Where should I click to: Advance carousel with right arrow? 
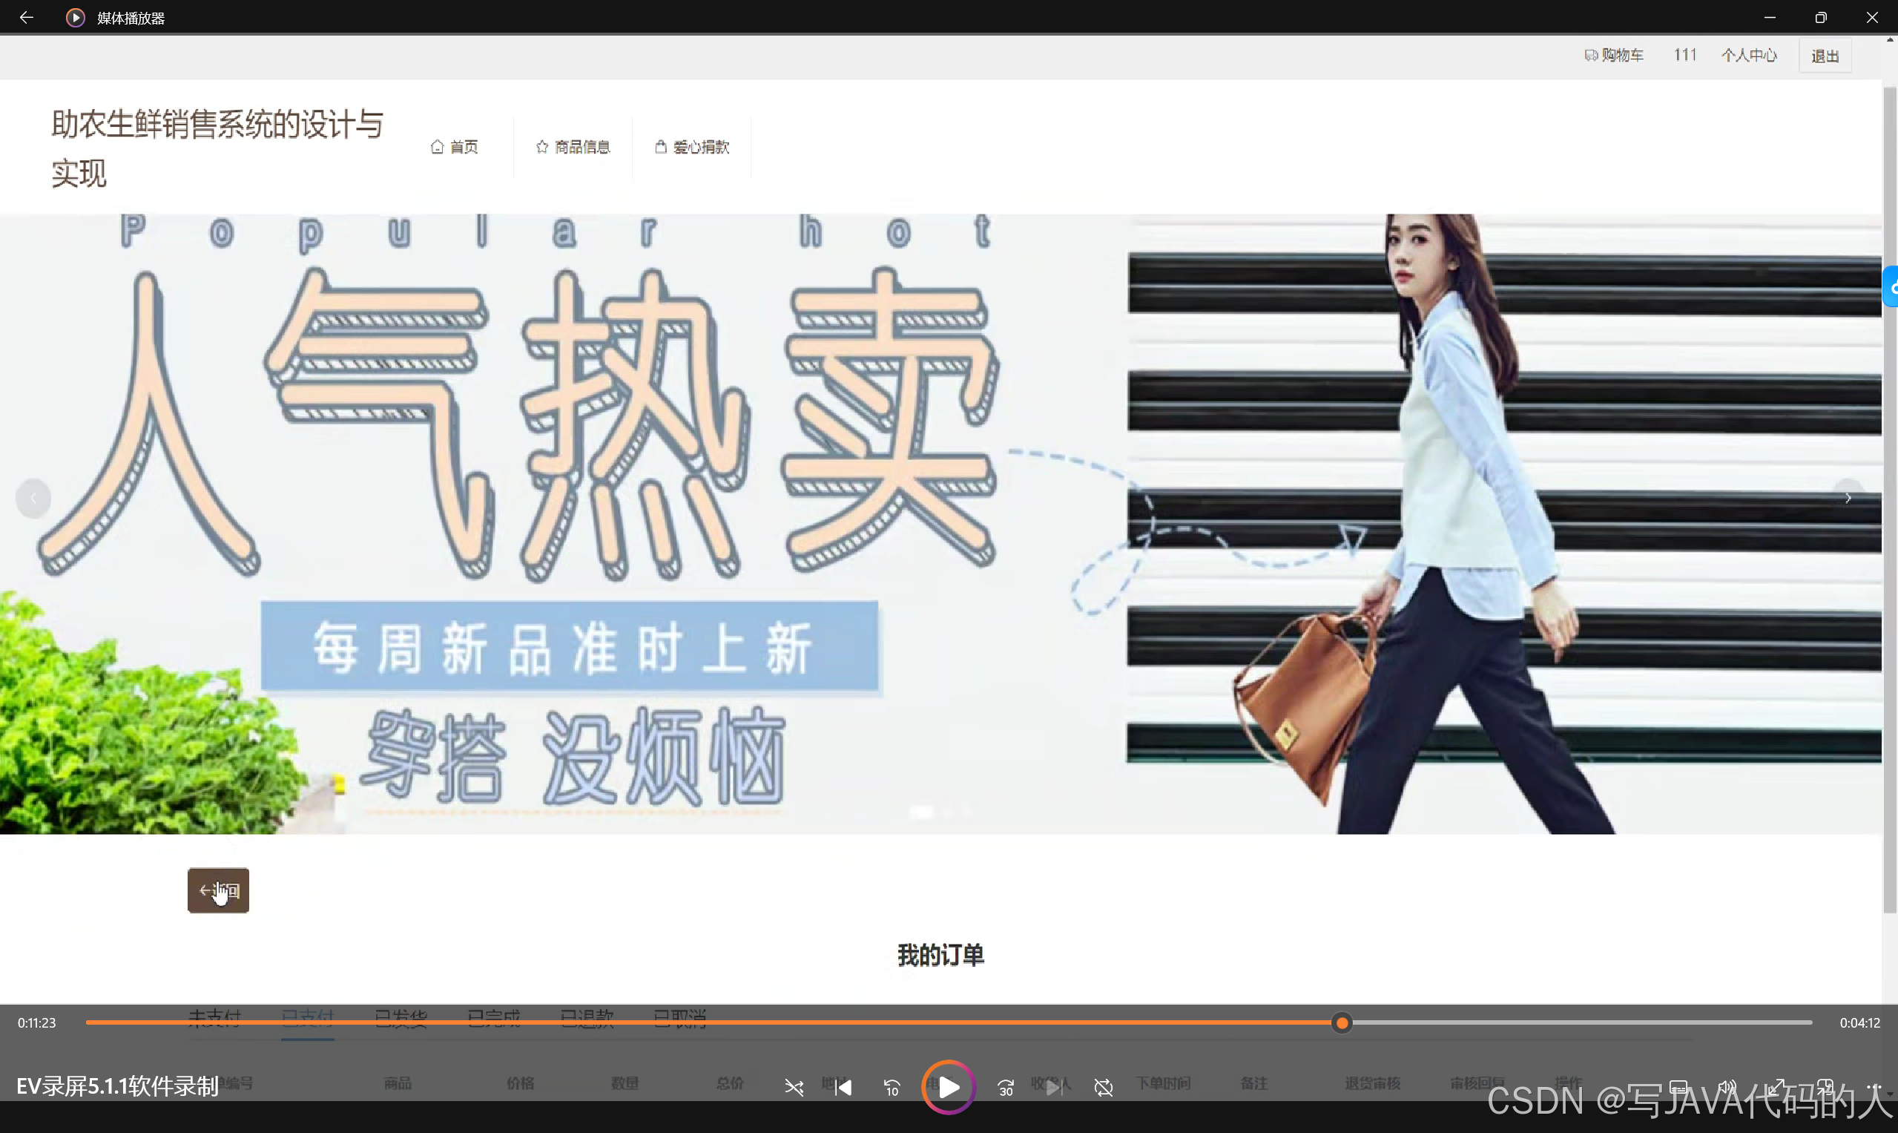pos(1848,498)
